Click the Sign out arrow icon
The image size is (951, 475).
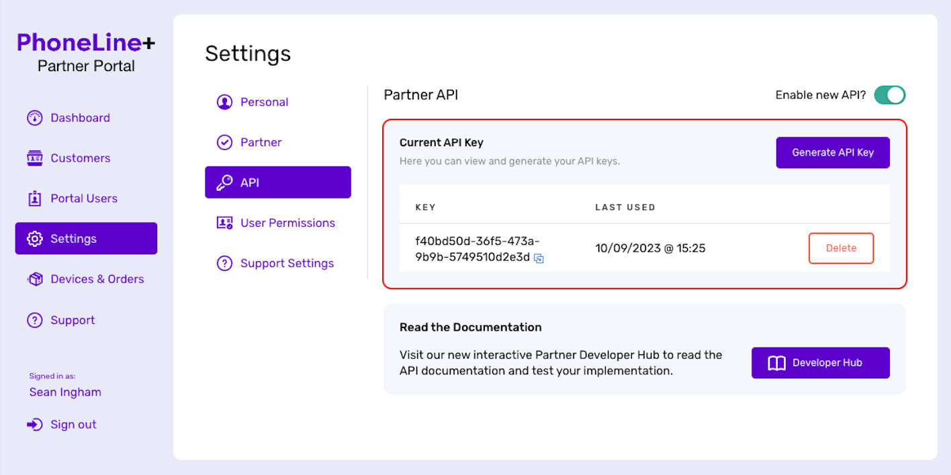click(x=34, y=425)
